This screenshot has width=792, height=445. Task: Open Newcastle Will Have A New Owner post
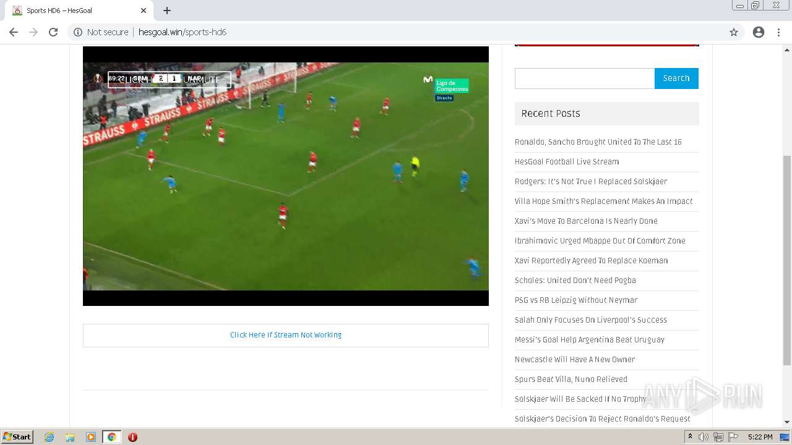pos(575,359)
